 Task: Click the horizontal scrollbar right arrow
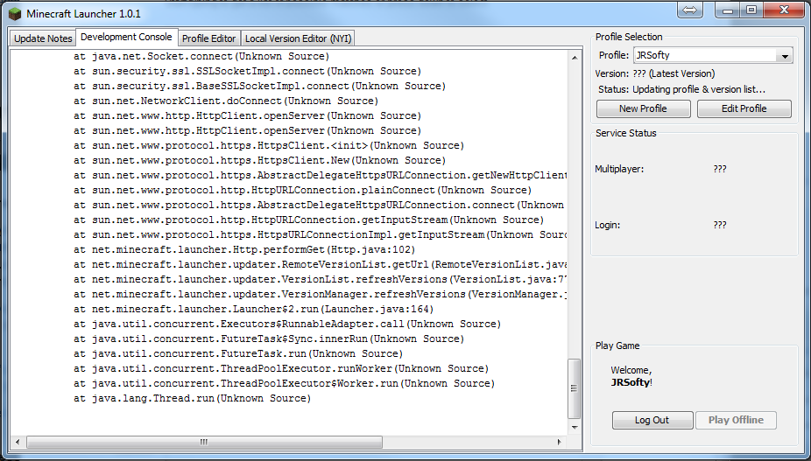tap(559, 442)
